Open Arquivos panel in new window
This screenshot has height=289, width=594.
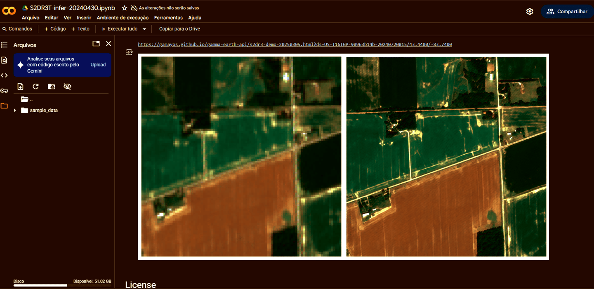coord(96,44)
